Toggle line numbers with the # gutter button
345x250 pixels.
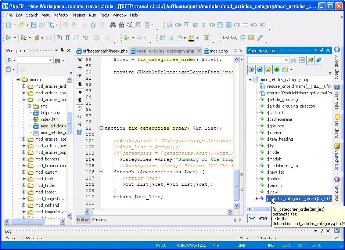click(x=80, y=92)
